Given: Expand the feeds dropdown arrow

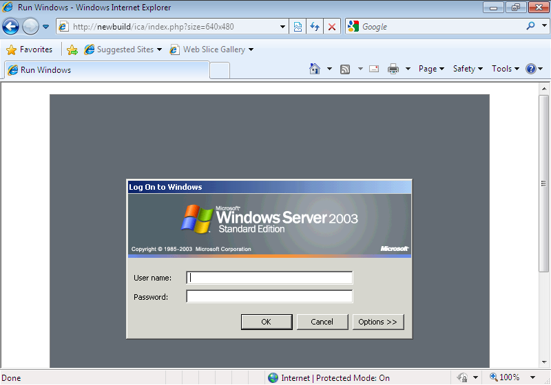Looking at the screenshot, I should [x=360, y=69].
